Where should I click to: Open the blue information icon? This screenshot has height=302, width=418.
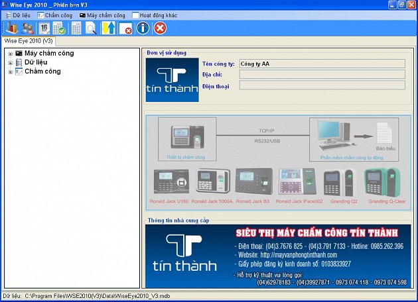coord(143,28)
